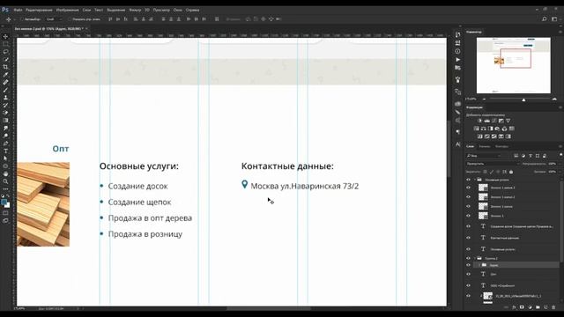Filter layers by type (T) icon
The image size is (564, 317).
coord(531,156)
